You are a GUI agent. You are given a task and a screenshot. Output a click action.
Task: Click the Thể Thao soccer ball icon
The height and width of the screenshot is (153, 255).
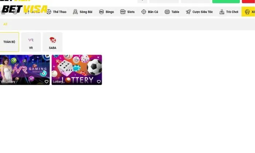pos(49,12)
